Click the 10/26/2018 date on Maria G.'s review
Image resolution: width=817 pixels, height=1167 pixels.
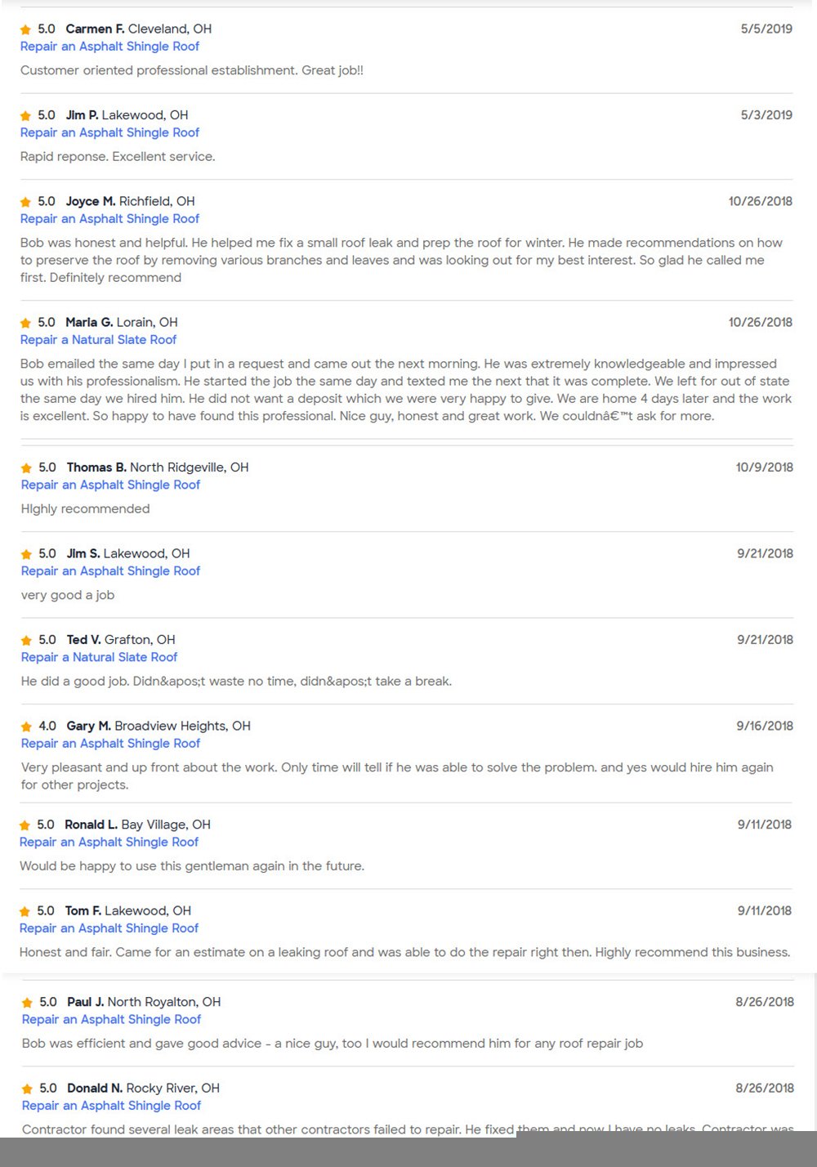tap(760, 322)
